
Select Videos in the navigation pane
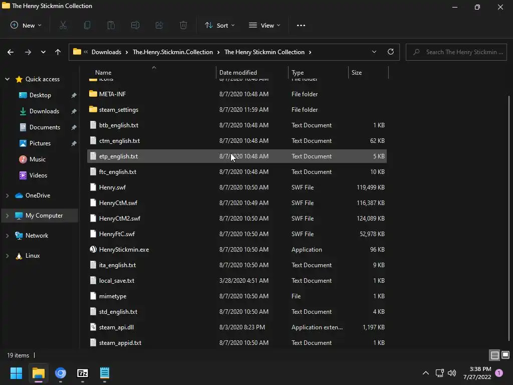click(x=38, y=175)
